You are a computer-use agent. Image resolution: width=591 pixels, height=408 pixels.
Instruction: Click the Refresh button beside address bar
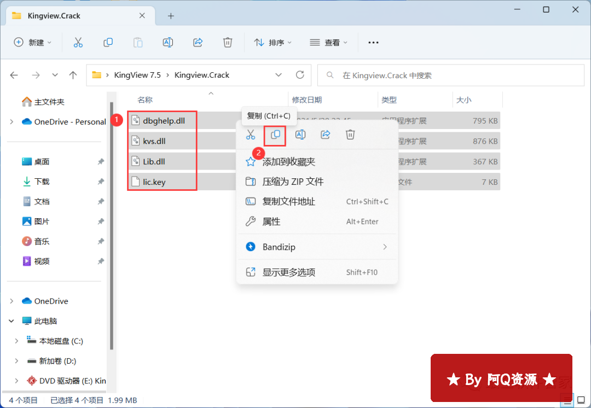click(x=300, y=75)
